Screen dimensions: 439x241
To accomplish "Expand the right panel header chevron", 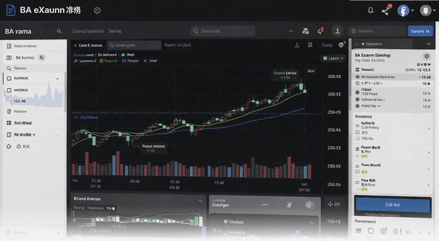I will point(429,44).
